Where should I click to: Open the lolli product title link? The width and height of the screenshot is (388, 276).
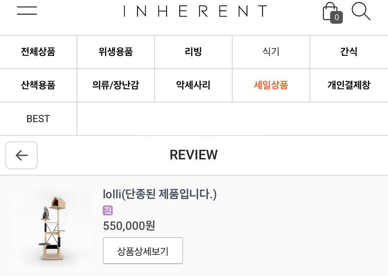160,194
